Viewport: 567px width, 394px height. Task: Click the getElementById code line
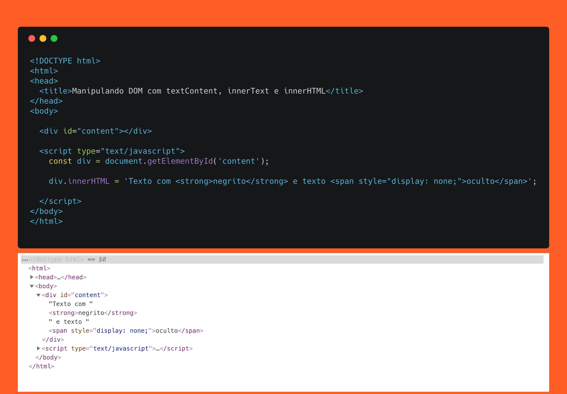[x=159, y=161]
